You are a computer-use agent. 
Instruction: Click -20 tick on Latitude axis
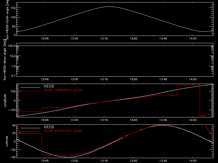tap(13, 150)
